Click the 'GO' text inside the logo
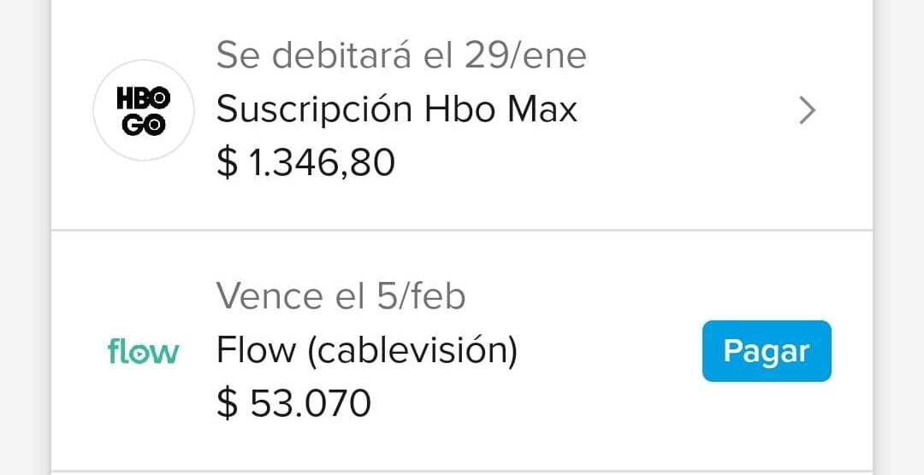 [144, 123]
